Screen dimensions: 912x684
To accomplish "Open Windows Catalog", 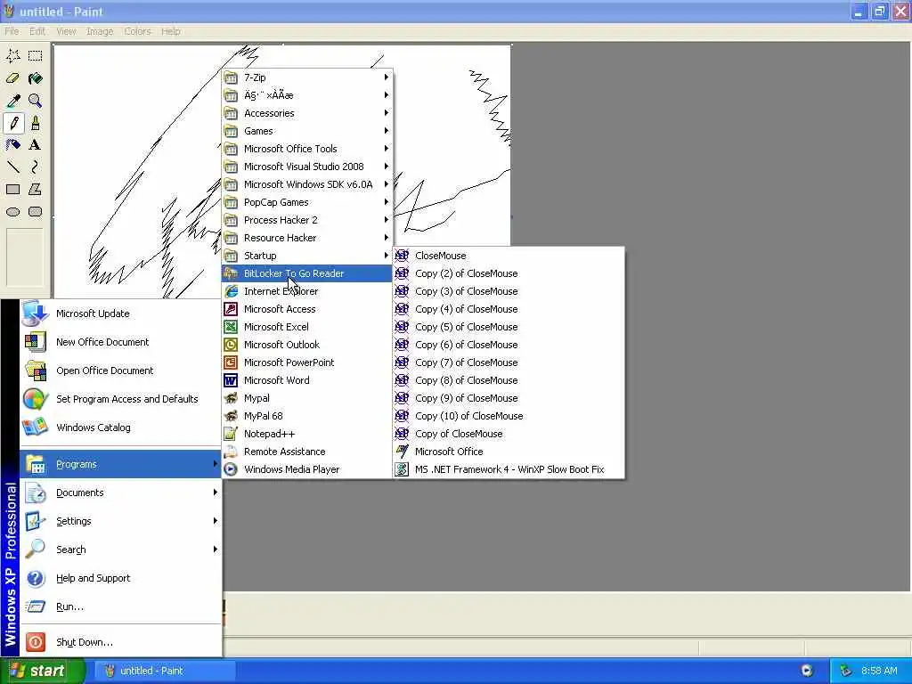I will pyautogui.click(x=120, y=427).
